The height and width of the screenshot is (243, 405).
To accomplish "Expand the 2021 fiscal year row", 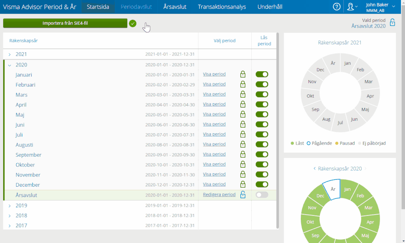I will (10, 54).
